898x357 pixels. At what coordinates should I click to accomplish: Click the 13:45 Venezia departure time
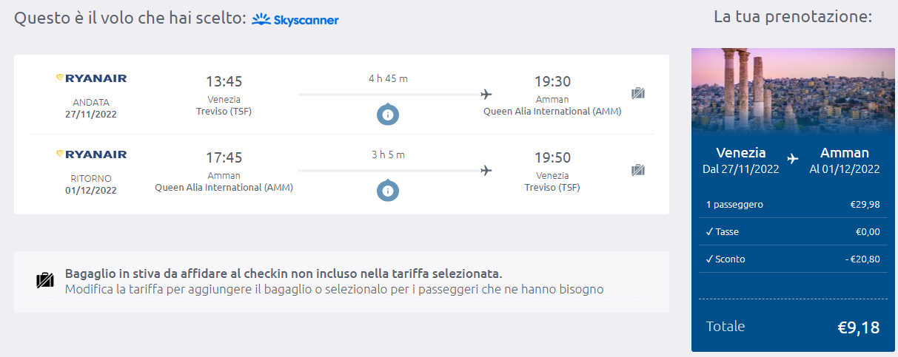coord(224,81)
